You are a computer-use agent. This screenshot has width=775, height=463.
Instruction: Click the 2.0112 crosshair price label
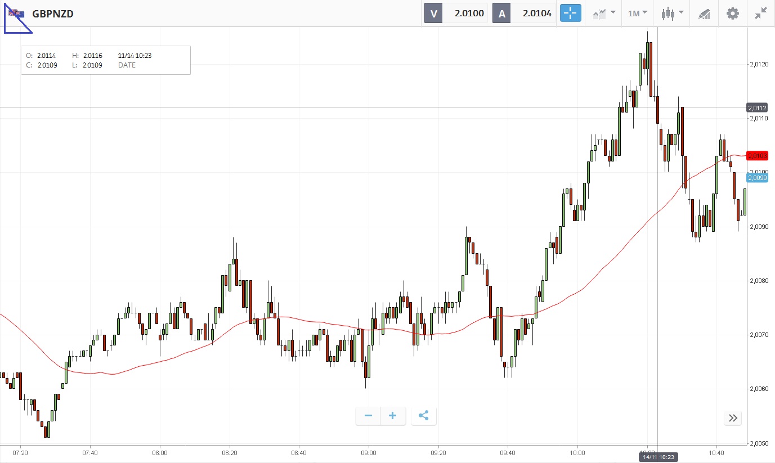[x=756, y=107]
